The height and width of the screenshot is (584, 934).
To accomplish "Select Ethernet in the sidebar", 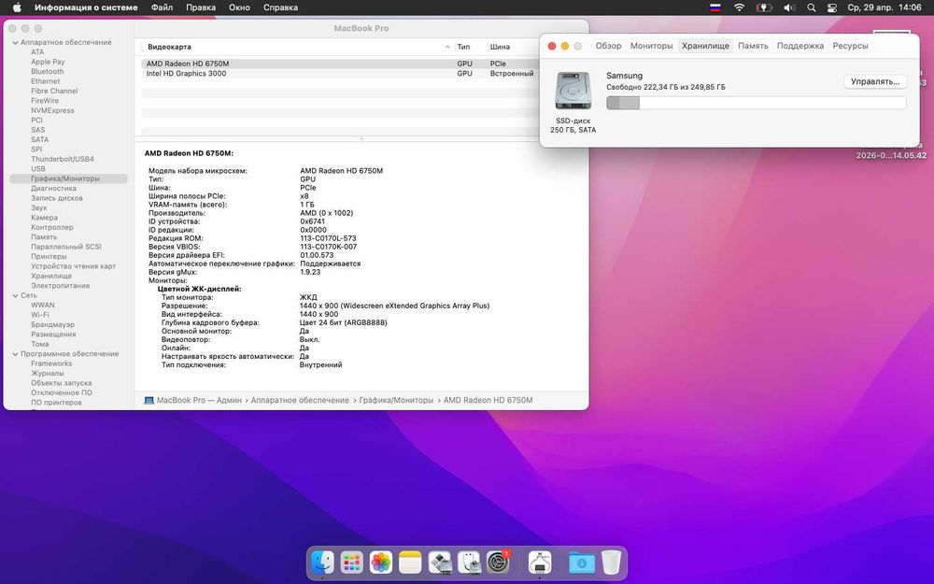I will pyautogui.click(x=45, y=81).
